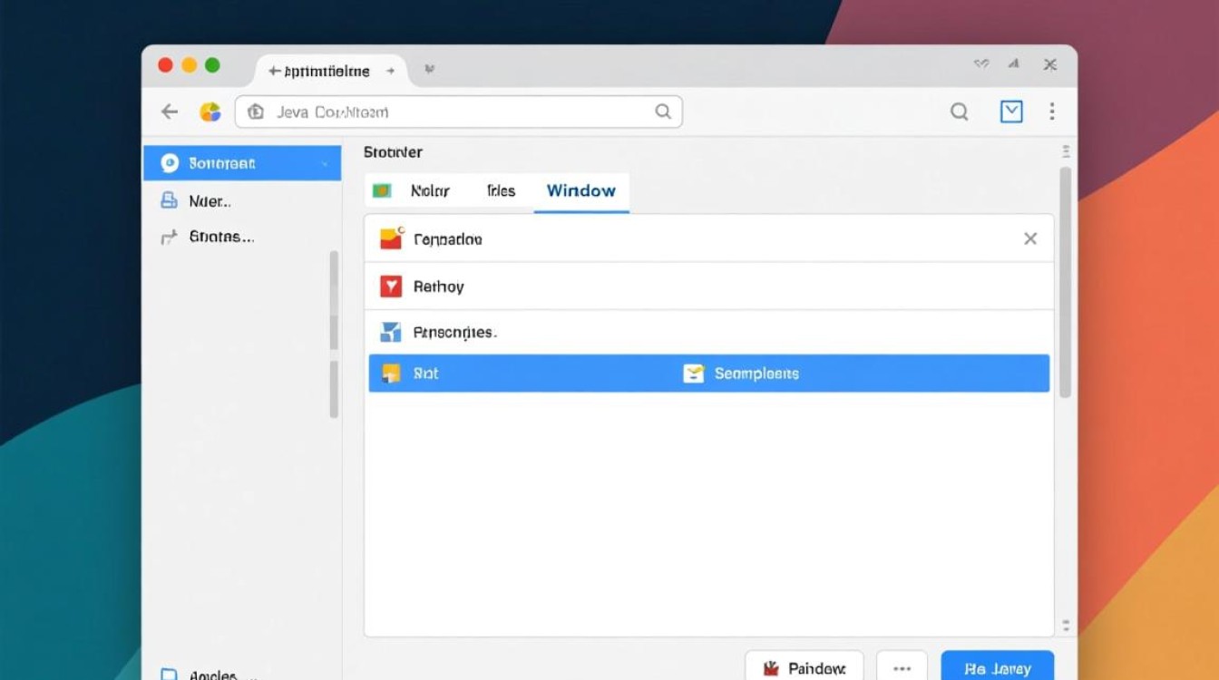
Task: Click the right-side vertical scrollbar thumb
Action: pyautogui.click(x=1065, y=281)
